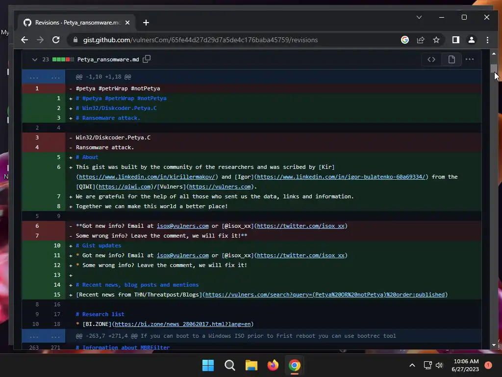Go forward with the forward arrow

(x=40, y=40)
